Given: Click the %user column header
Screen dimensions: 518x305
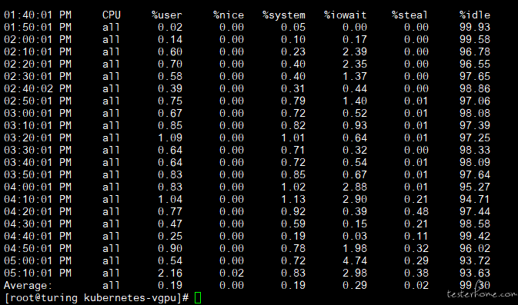Looking at the screenshot, I should click(x=167, y=15).
